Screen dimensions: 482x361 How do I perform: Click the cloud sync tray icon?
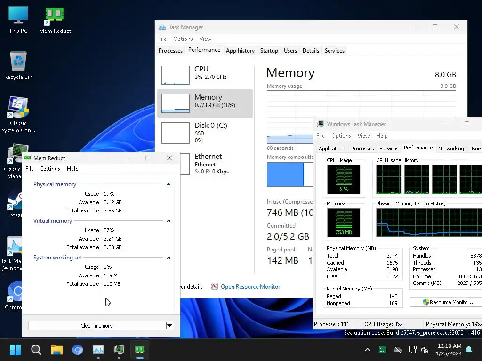[x=398, y=350]
